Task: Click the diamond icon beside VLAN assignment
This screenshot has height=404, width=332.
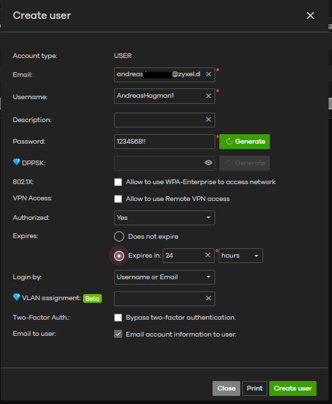Action: coord(16,297)
